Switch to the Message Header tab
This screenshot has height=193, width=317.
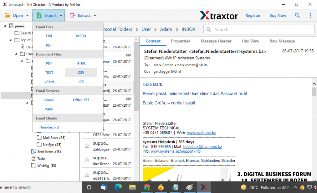coord(216,41)
